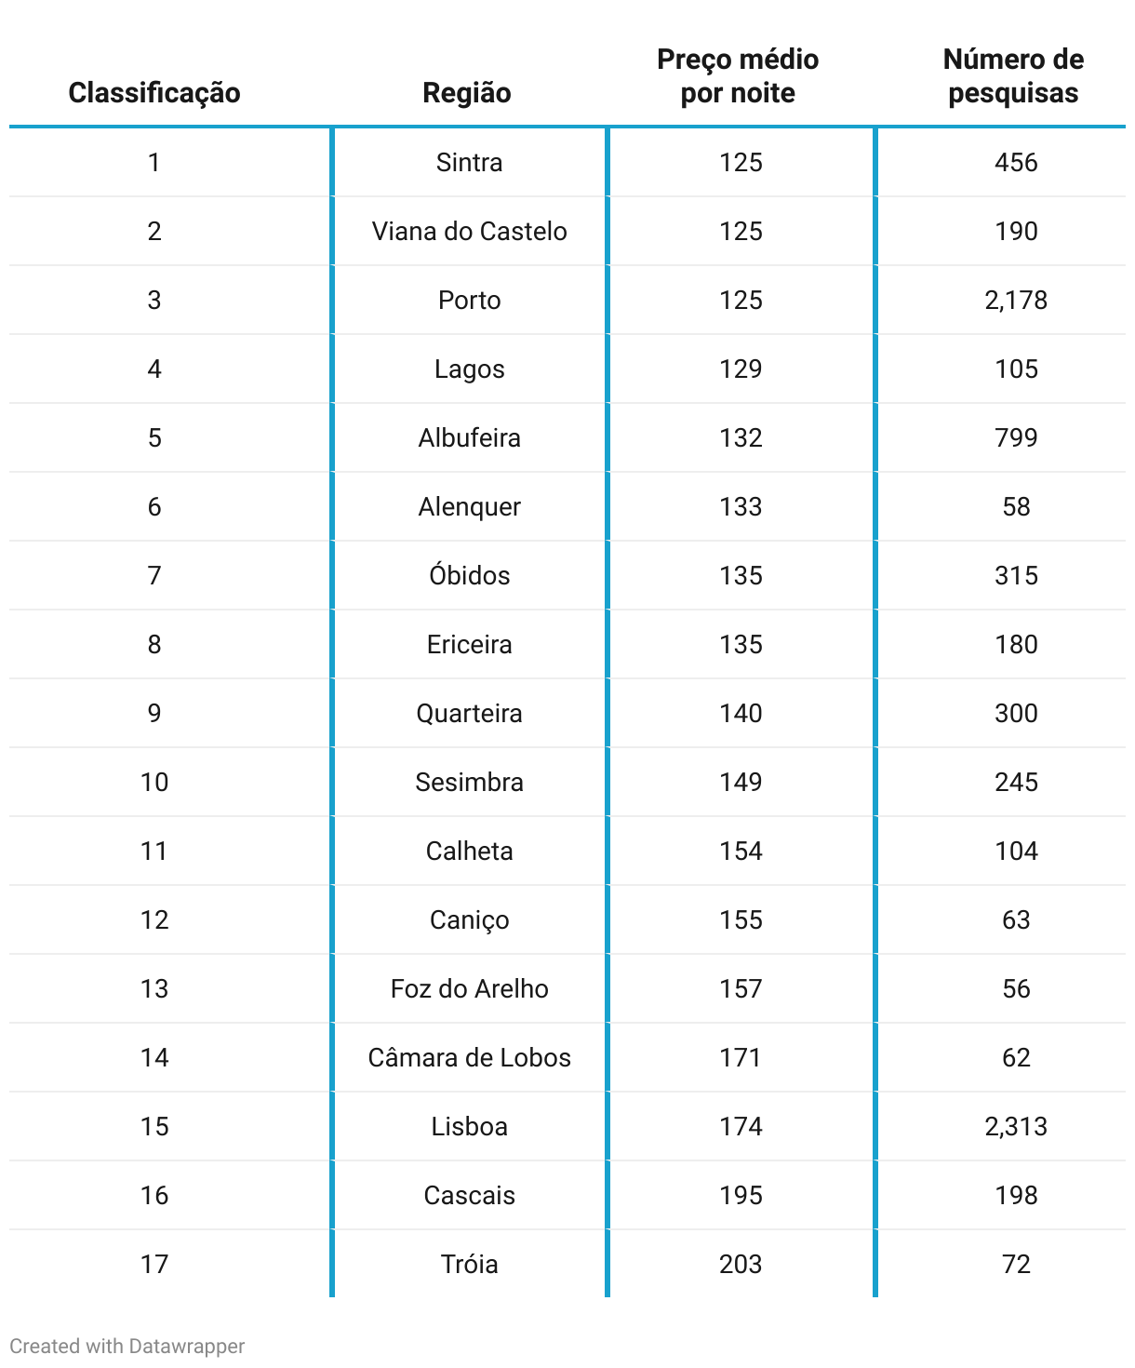
Task: Select the Sintra region cell
Action: pos(469,163)
